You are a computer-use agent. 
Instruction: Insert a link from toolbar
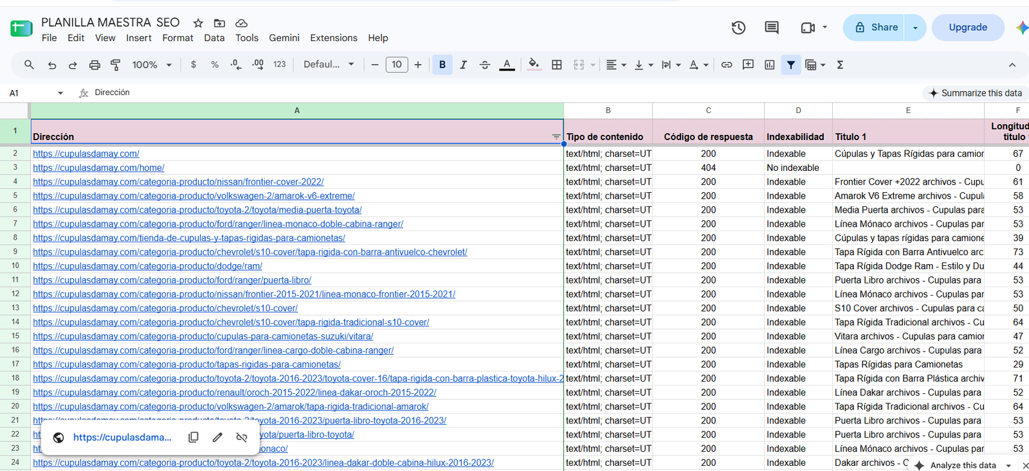coord(727,65)
